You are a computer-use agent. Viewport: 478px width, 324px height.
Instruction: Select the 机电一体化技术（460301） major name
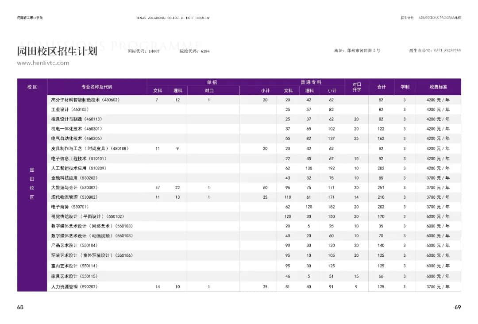tap(77, 129)
